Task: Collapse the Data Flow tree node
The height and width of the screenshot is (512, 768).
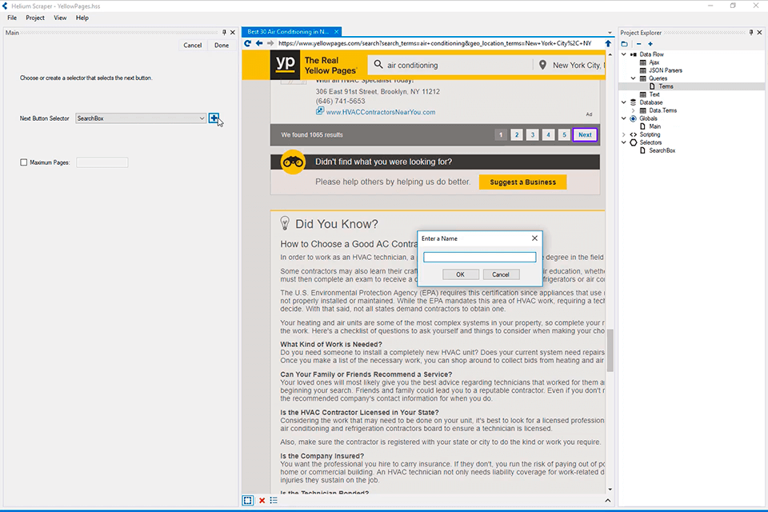Action: pos(623,54)
